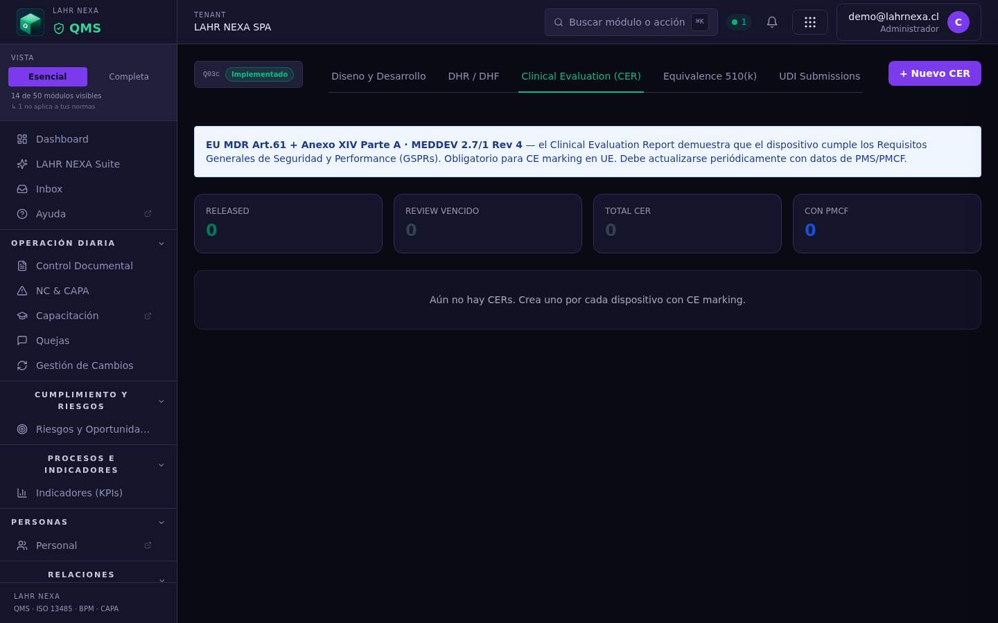Image resolution: width=998 pixels, height=623 pixels.
Task: Click external link icon next to Ayuda
Action: (148, 214)
